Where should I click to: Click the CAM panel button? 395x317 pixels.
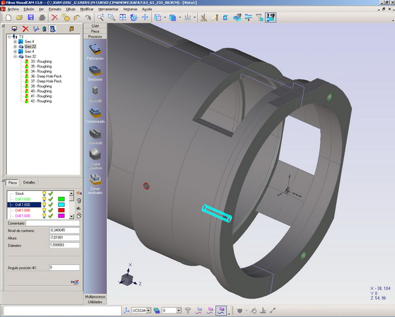click(95, 26)
